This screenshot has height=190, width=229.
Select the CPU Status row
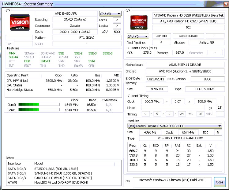click(63, 85)
